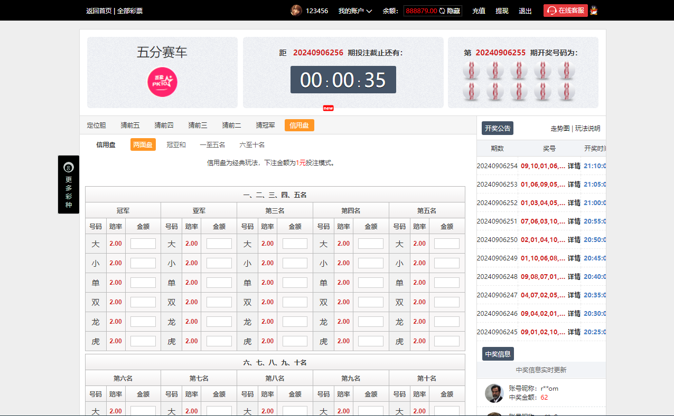Screen dimensions: 674x416
Task: Expand the 我的账户 dropdown
Action: (355, 11)
